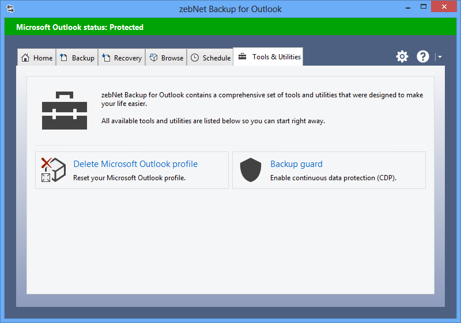The height and width of the screenshot is (323, 461).
Task: Open the Home tab
Action: pos(37,58)
